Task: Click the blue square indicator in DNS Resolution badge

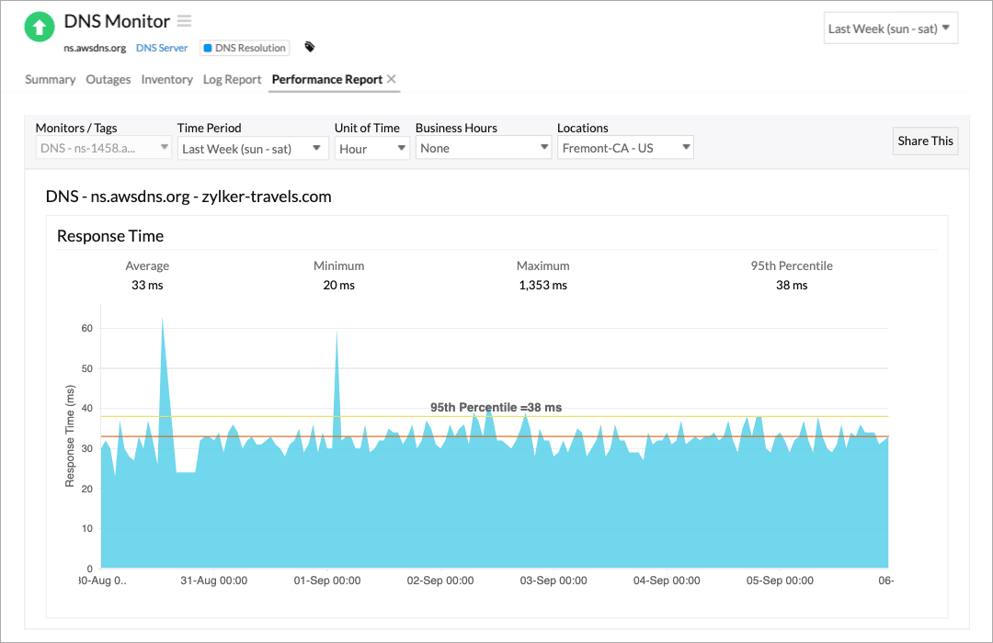Action: 210,47
